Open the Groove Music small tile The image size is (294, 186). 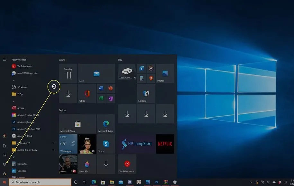(x=151, y=68)
